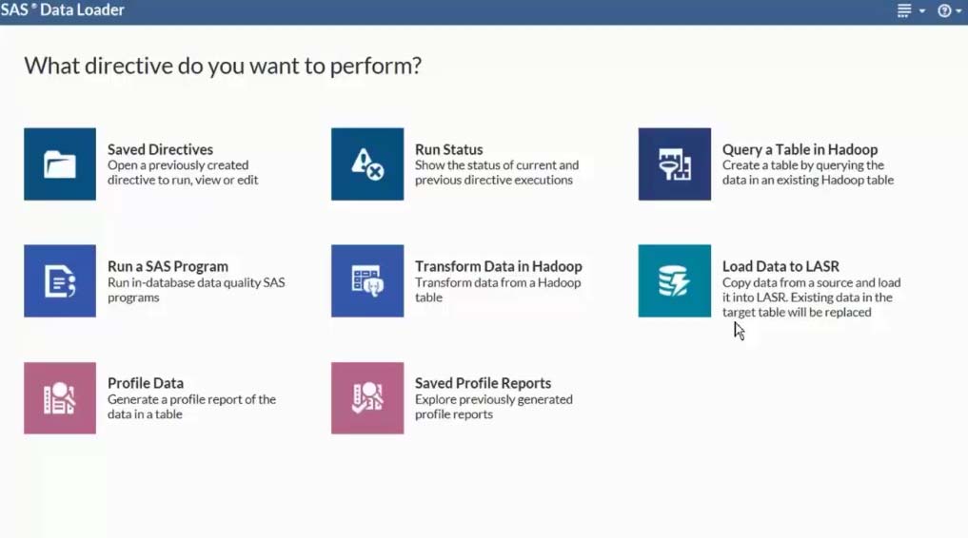Click the SAS Data Loader application title
Screen dimensions: 968x538
pyautogui.click(x=62, y=10)
